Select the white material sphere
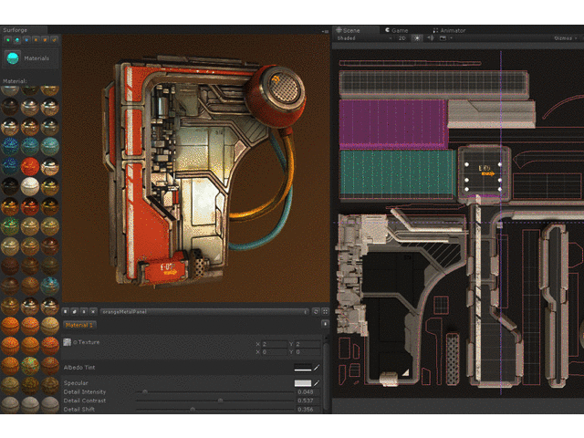The width and height of the screenshot is (584, 438). 30,186
